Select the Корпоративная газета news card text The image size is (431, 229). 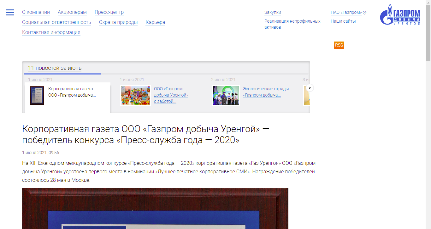[x=72, y=92]
